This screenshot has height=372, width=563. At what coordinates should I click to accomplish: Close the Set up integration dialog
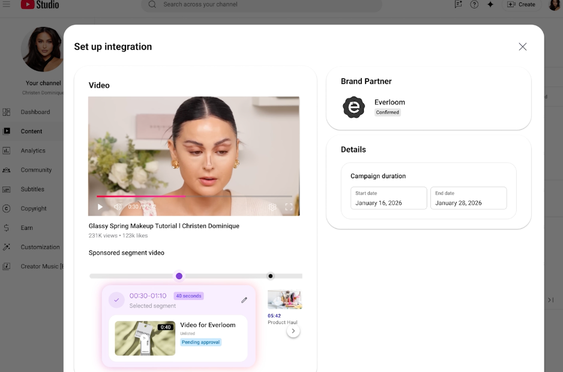(522, 47)
